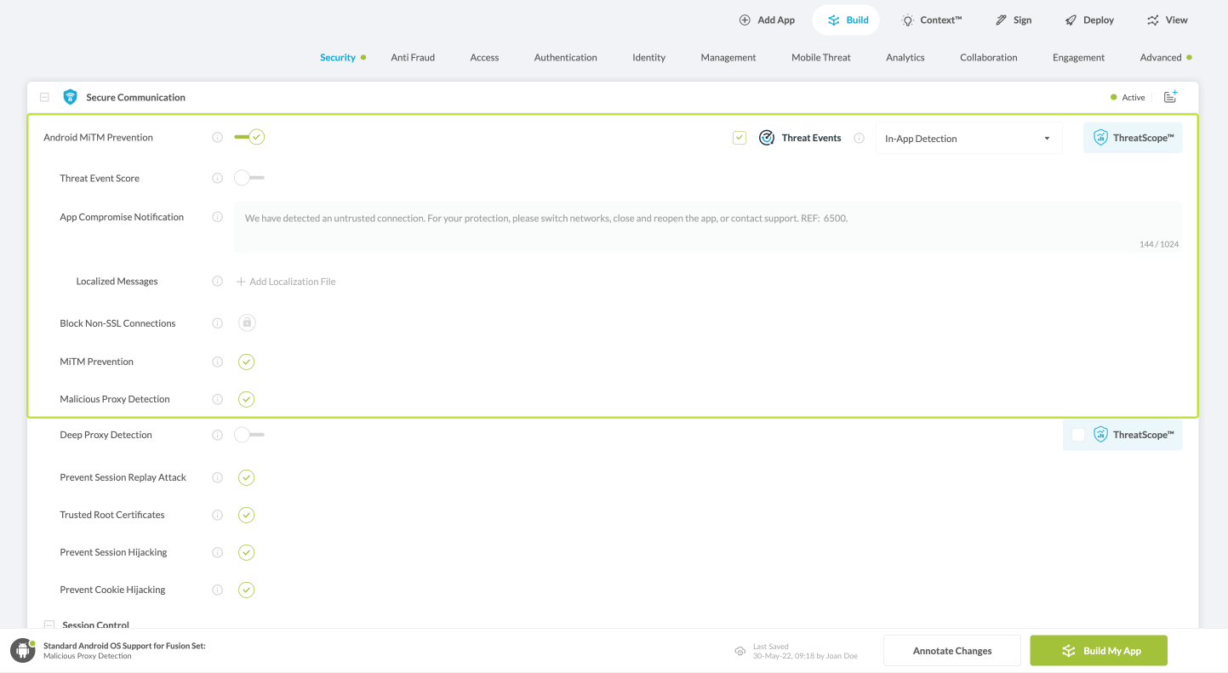Enable the Threat Event Score toggle

tap(249, 178)
